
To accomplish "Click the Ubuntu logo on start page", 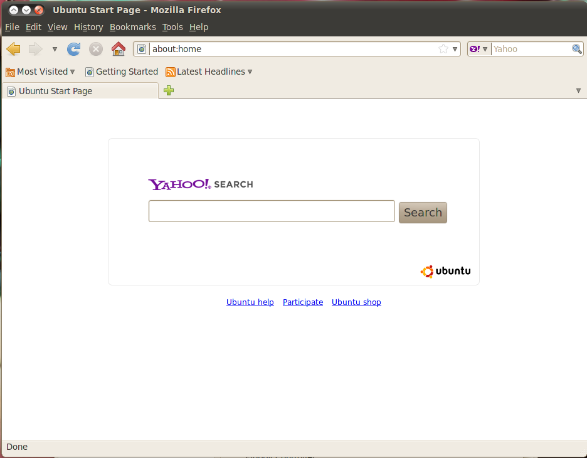I will coord(445,271).
